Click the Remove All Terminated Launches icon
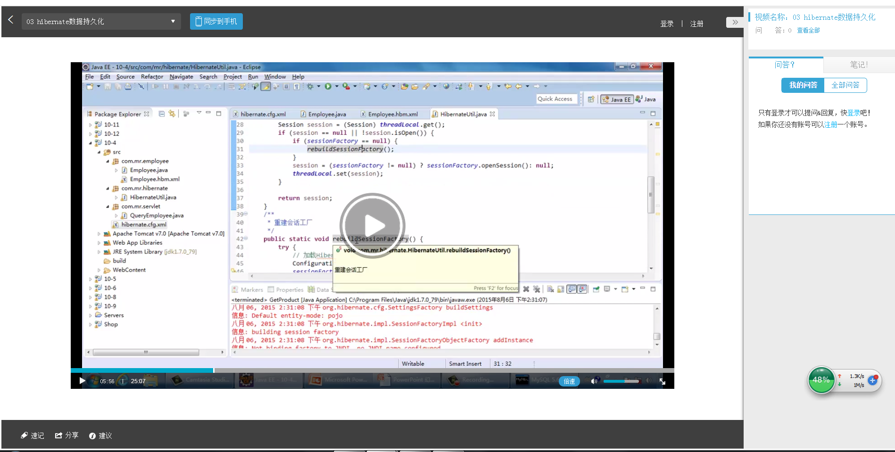 [537, 289]
